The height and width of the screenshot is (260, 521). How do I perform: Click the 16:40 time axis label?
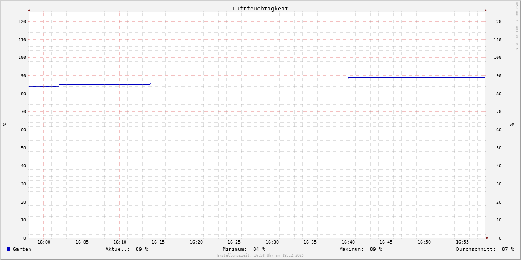(348, 242)
